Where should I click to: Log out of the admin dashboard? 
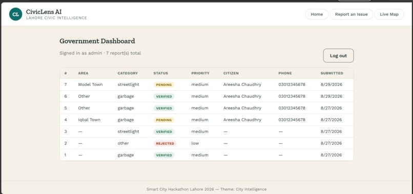click(x=338, y=56)
